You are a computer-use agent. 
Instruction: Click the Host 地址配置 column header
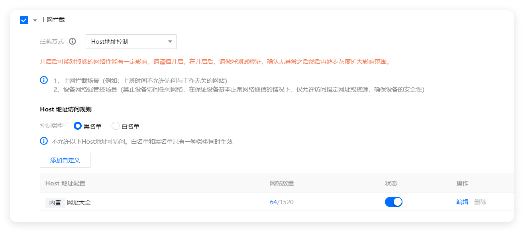[65, 183]
